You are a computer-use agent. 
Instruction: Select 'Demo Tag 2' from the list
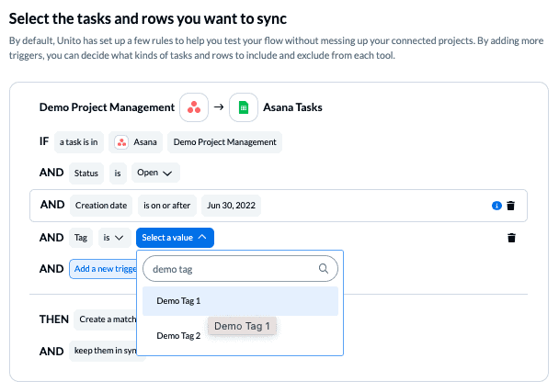tap(240, 336)
